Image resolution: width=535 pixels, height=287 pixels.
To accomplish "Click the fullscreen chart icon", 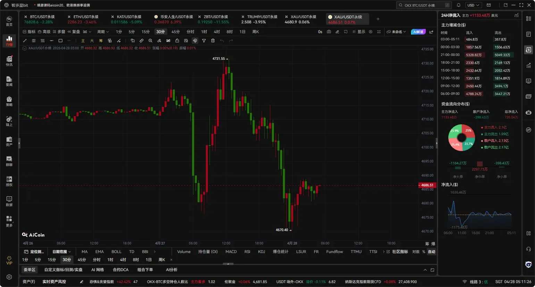I will [379, 32].
